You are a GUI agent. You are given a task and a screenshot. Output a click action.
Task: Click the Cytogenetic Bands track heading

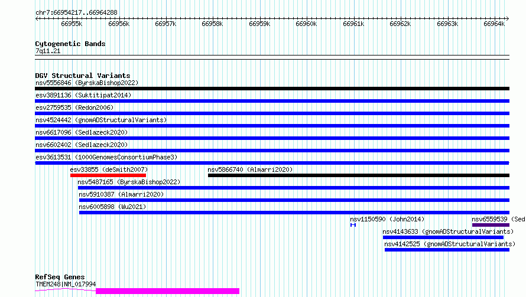[x=70, y=44]
